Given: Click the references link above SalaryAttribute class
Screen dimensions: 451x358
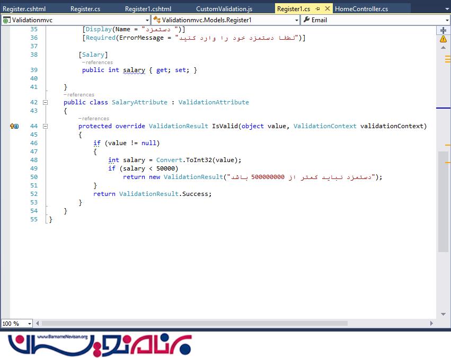Looking at the screenshot, I should (x=79, y=95).
